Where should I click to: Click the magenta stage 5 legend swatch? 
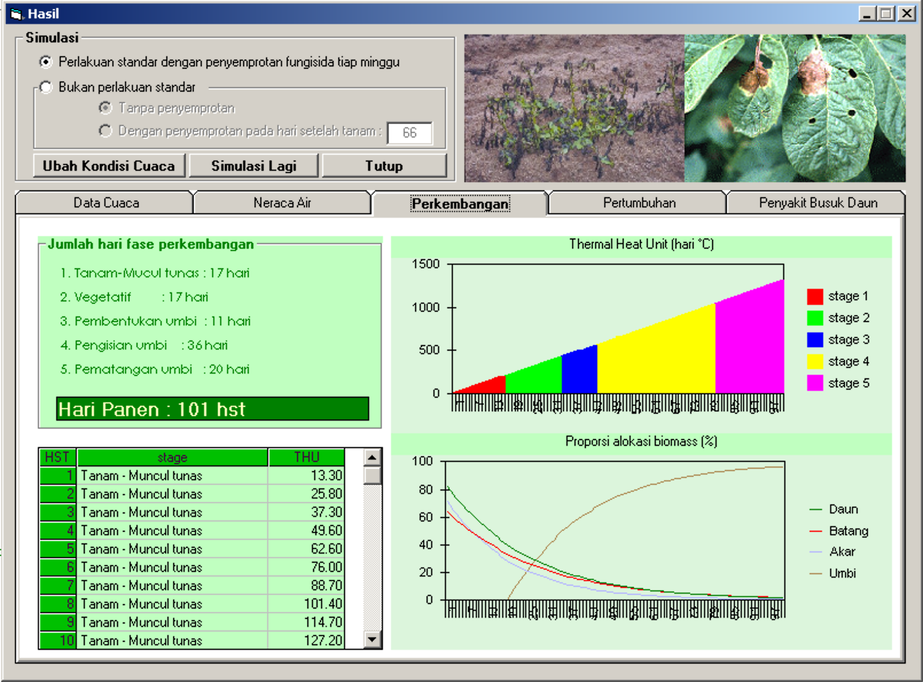click(815, 383)
